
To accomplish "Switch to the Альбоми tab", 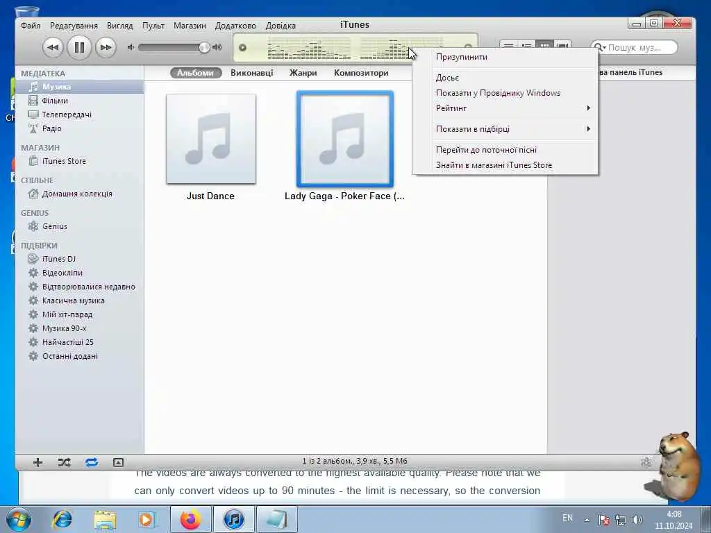I will pos(195,72).
